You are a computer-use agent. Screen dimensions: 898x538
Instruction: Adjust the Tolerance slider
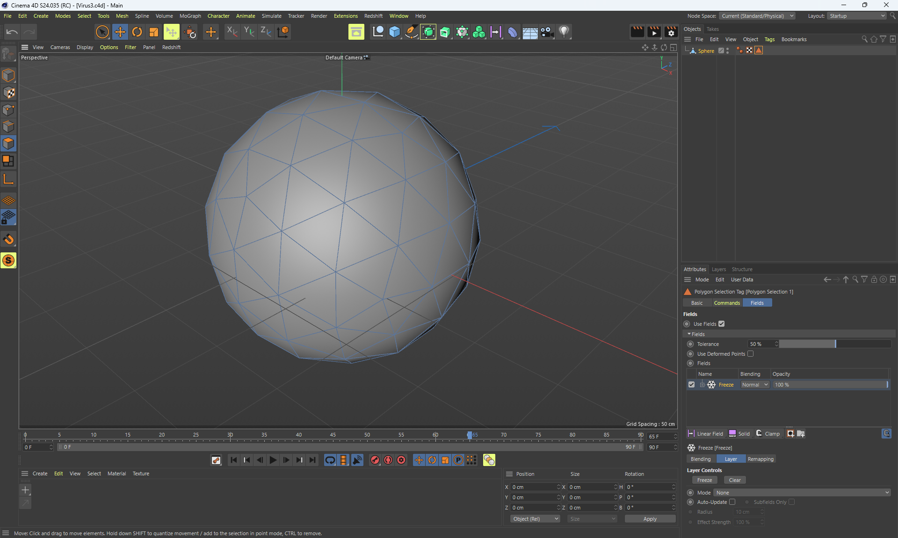click(835, 344)
